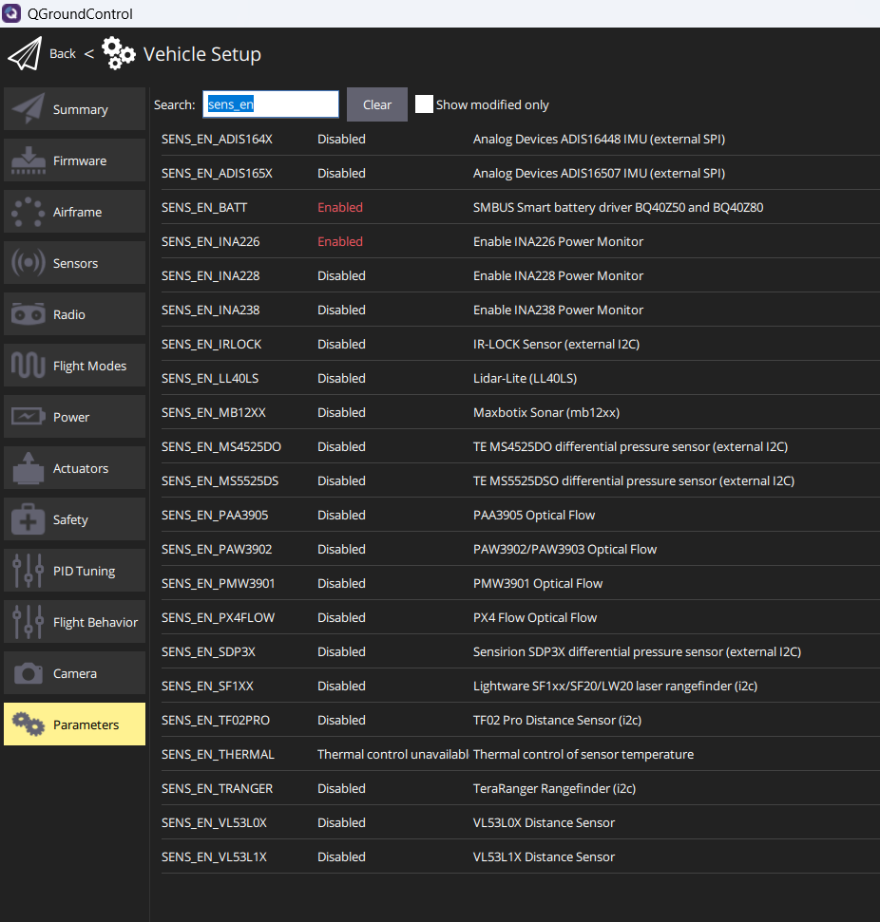
Task: Open Camera via its camera icon
Action: 28,673
